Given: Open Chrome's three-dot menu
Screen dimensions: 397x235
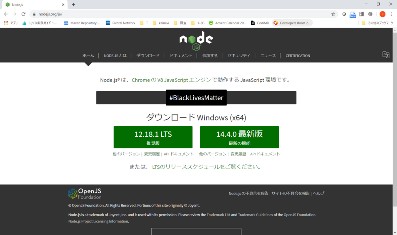Looking at the screenshot, I should pyautogui.click(x=391, y=14).
